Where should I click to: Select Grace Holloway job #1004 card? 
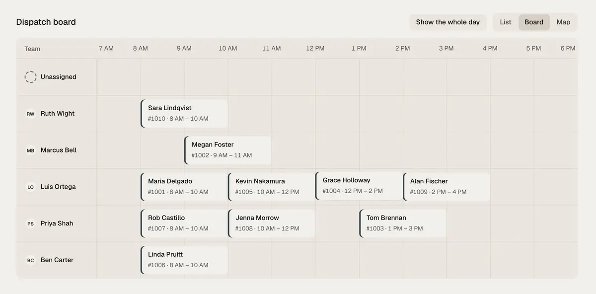click(x=359, y=186)
